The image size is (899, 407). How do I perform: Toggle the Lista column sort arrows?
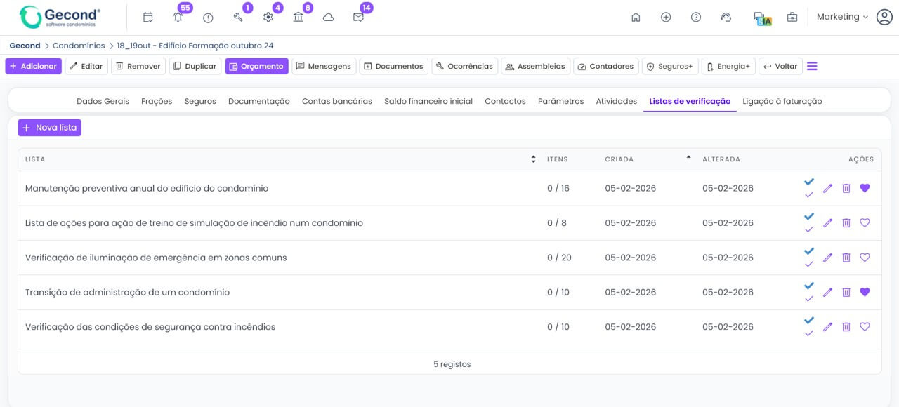533,159
